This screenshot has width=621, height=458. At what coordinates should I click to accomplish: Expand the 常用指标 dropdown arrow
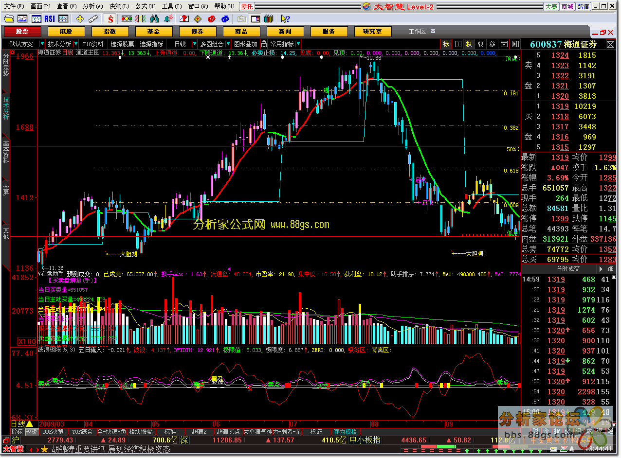click(297, 44)
